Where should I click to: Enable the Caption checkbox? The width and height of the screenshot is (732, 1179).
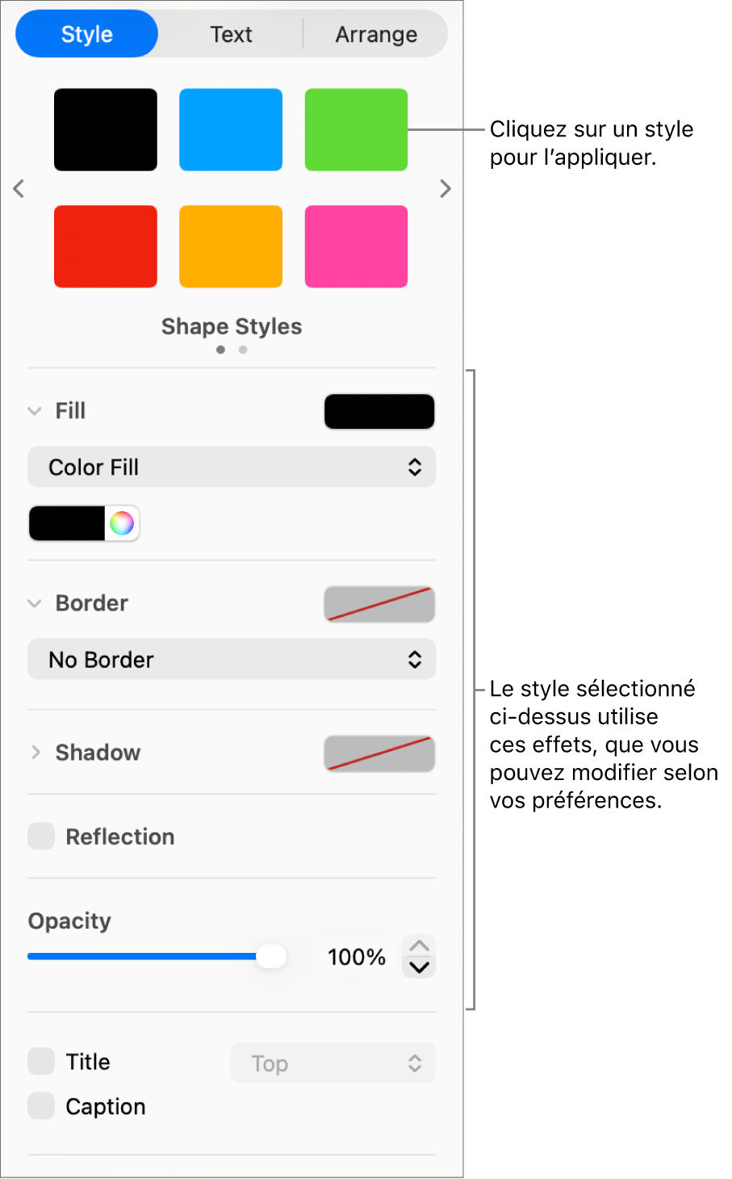coord(41,1106)
